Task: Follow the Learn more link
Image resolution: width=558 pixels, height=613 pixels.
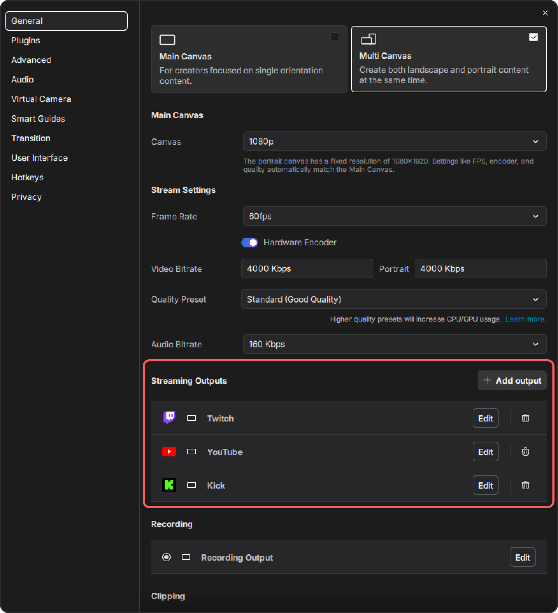Action: pos(525,319)
